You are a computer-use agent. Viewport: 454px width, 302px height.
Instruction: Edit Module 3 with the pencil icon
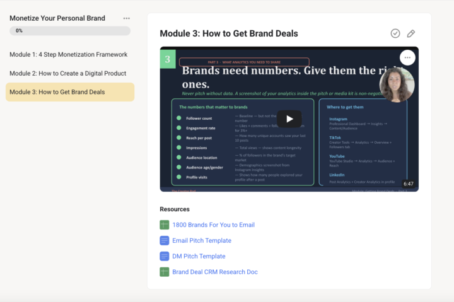pyautogui.click(x=411, y=33)
